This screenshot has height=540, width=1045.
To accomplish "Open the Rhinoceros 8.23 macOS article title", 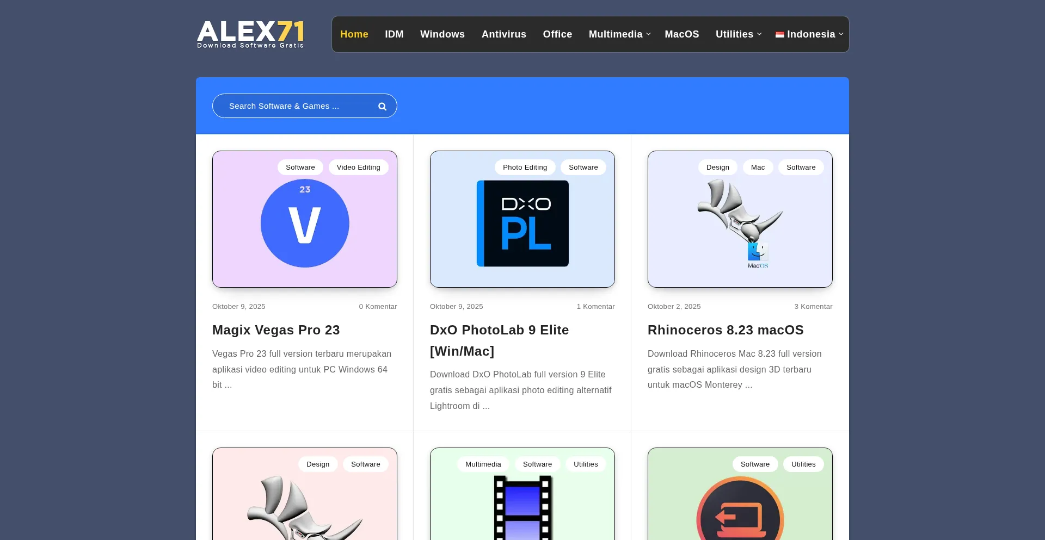I will (x=726, y=330).
